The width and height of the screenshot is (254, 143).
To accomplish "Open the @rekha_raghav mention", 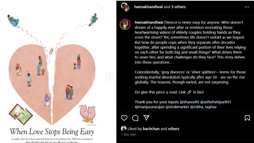I will click(x=203, y=107).
